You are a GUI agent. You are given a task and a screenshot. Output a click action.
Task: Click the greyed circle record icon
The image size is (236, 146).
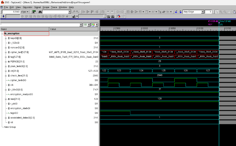[x=22, y=16]
